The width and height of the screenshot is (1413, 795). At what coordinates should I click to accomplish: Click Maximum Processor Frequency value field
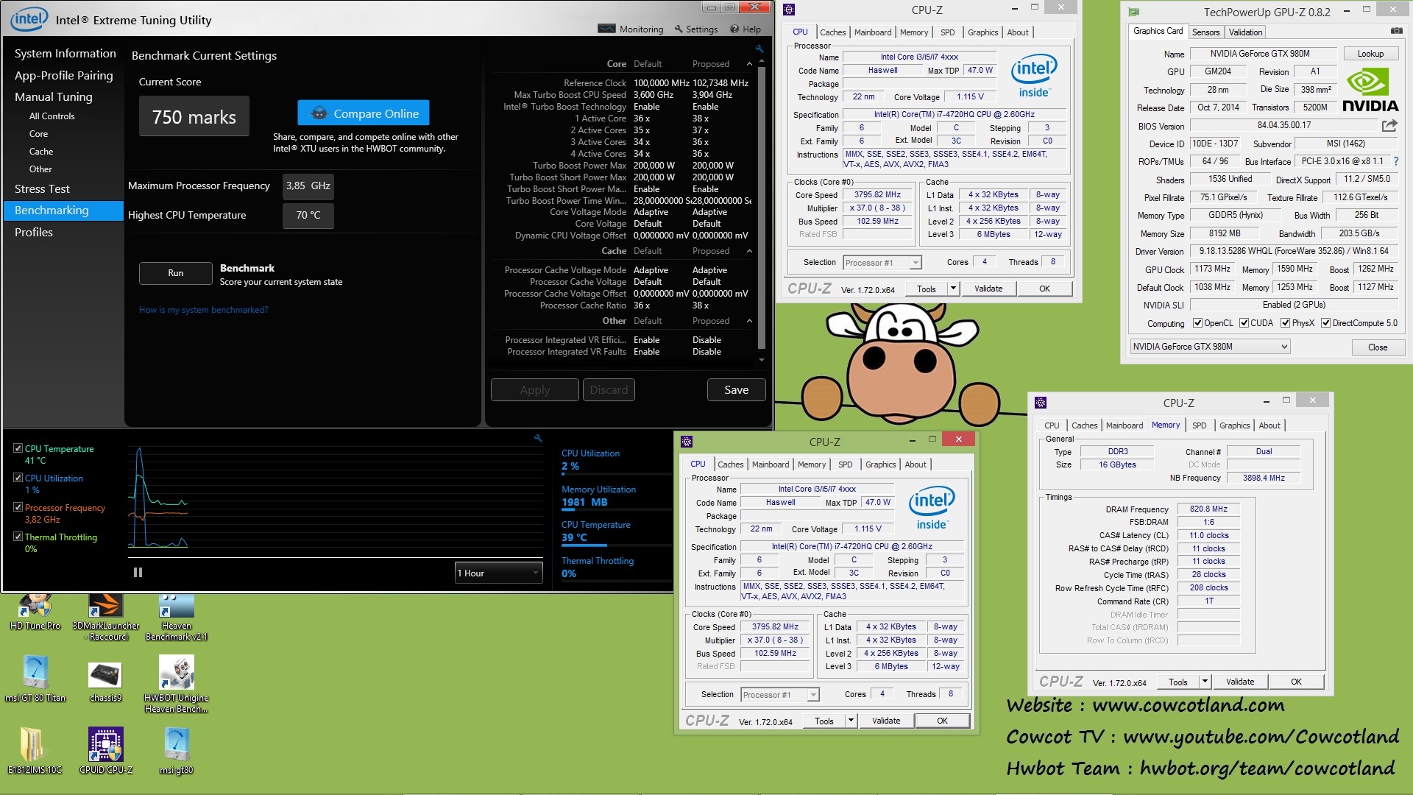pos(308,186)
